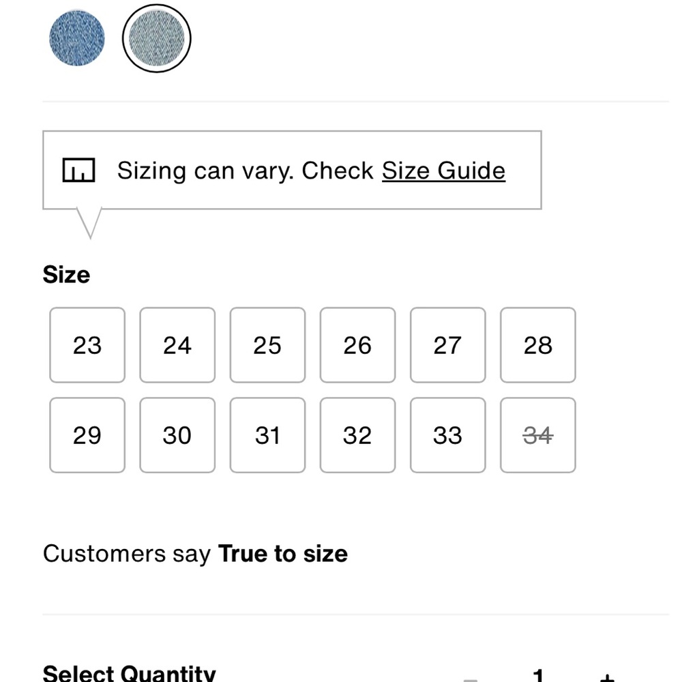Click the crossed-out size 34
682x682 pixels.
point(538,435)
